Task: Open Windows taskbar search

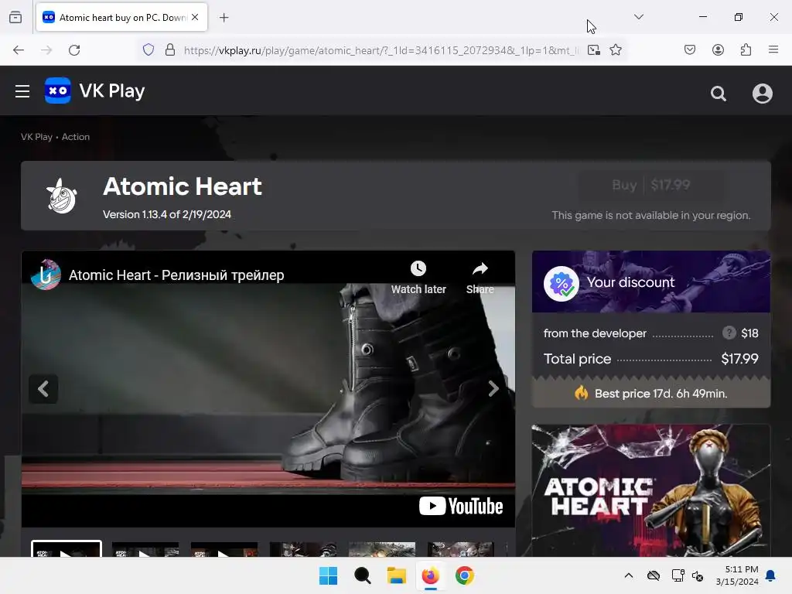Action: (x=362, y=575)
